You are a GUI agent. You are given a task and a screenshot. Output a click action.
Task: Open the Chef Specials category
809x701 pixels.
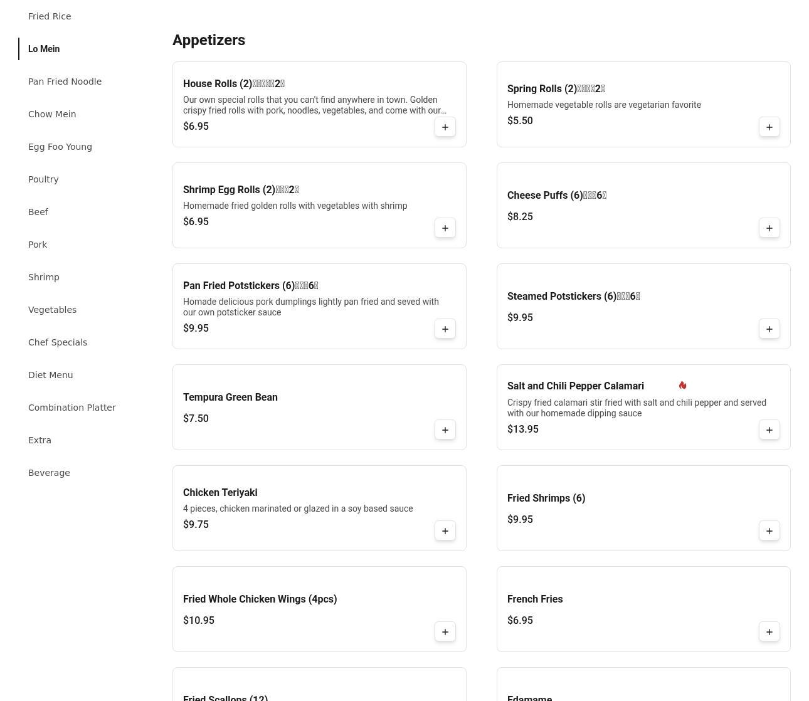coord(58,342)
